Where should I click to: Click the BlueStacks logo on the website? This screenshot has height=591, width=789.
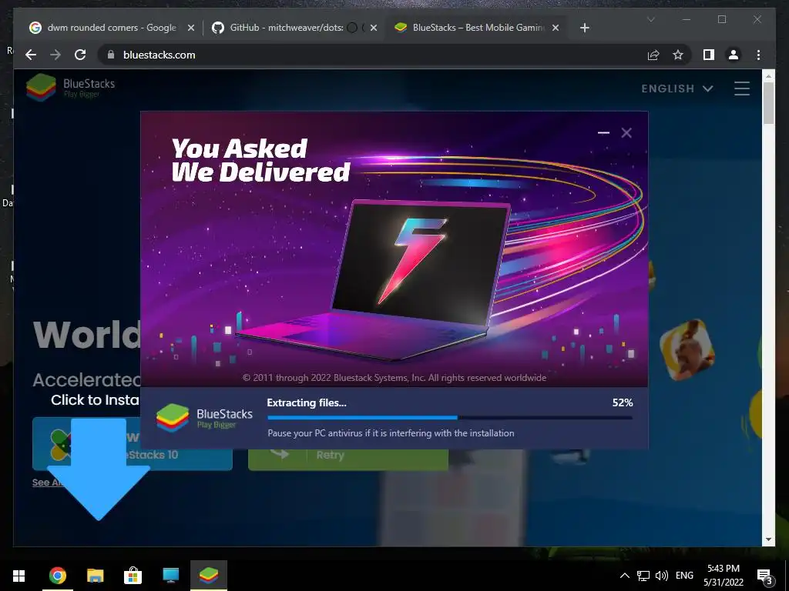(x=70, y=88)
